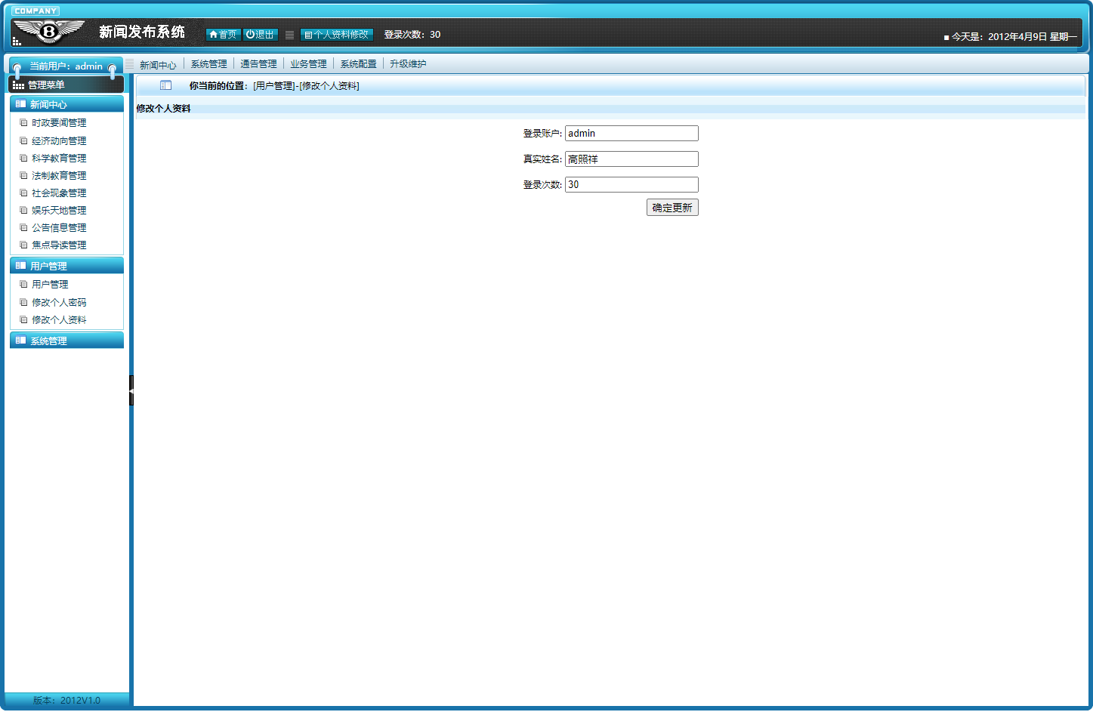Viewport: 1093px width, 712px height.
Task: Select 升级维护 in the top menu
Action: pyautogui.click(x=408, y=64)
